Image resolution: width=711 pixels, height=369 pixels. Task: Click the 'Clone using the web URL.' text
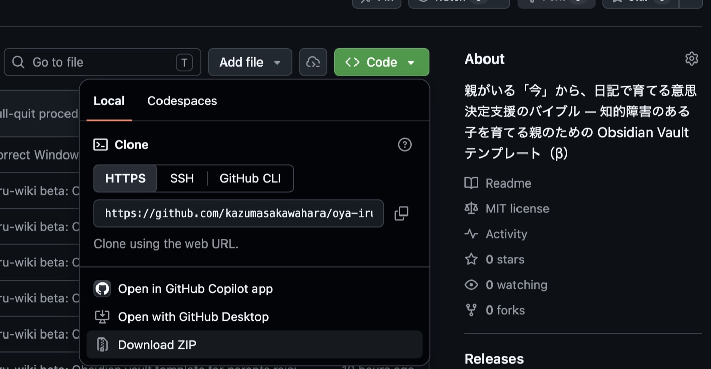point(166,243)
